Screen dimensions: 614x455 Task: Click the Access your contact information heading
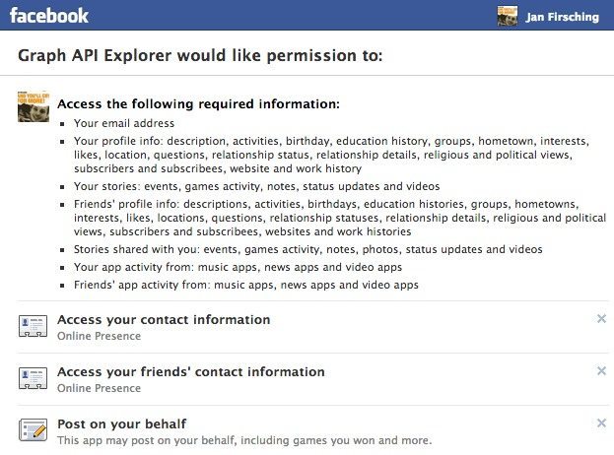coord(164,320)
